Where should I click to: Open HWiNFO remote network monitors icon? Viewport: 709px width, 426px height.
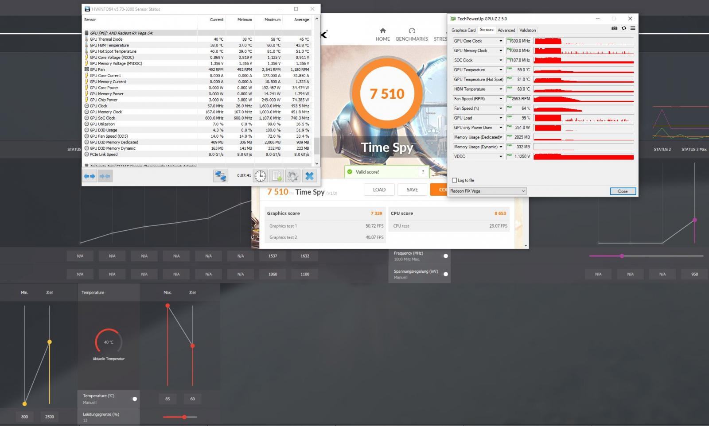click(x=221, y=176)
